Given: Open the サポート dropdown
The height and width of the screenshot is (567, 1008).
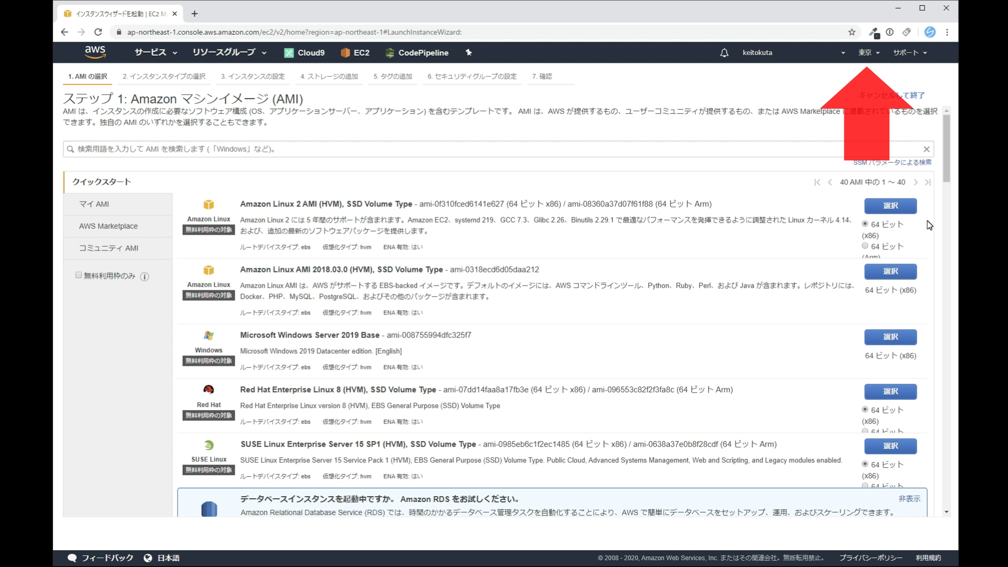Looking at the screenshot, I should pos(910,52).
